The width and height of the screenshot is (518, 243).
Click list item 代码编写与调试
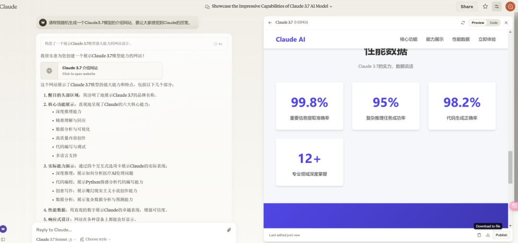[71, 147]
